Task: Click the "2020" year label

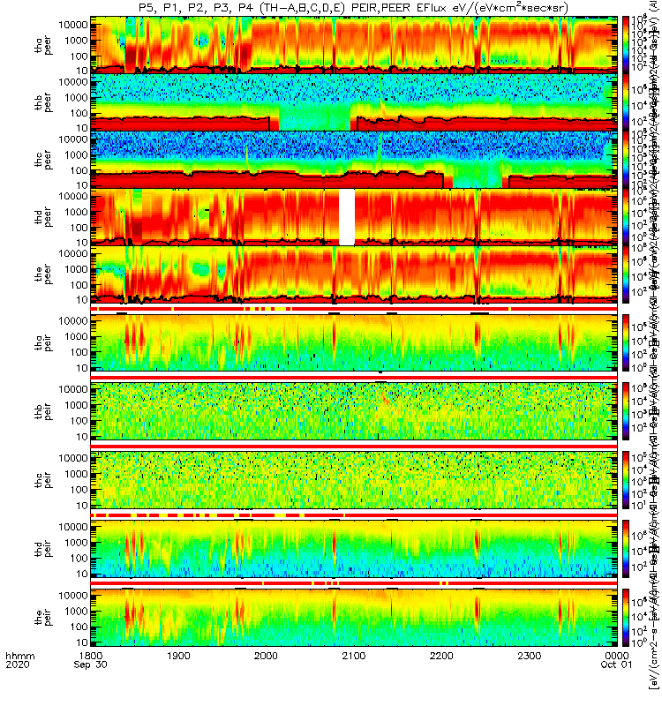Action: coord(18,665)
